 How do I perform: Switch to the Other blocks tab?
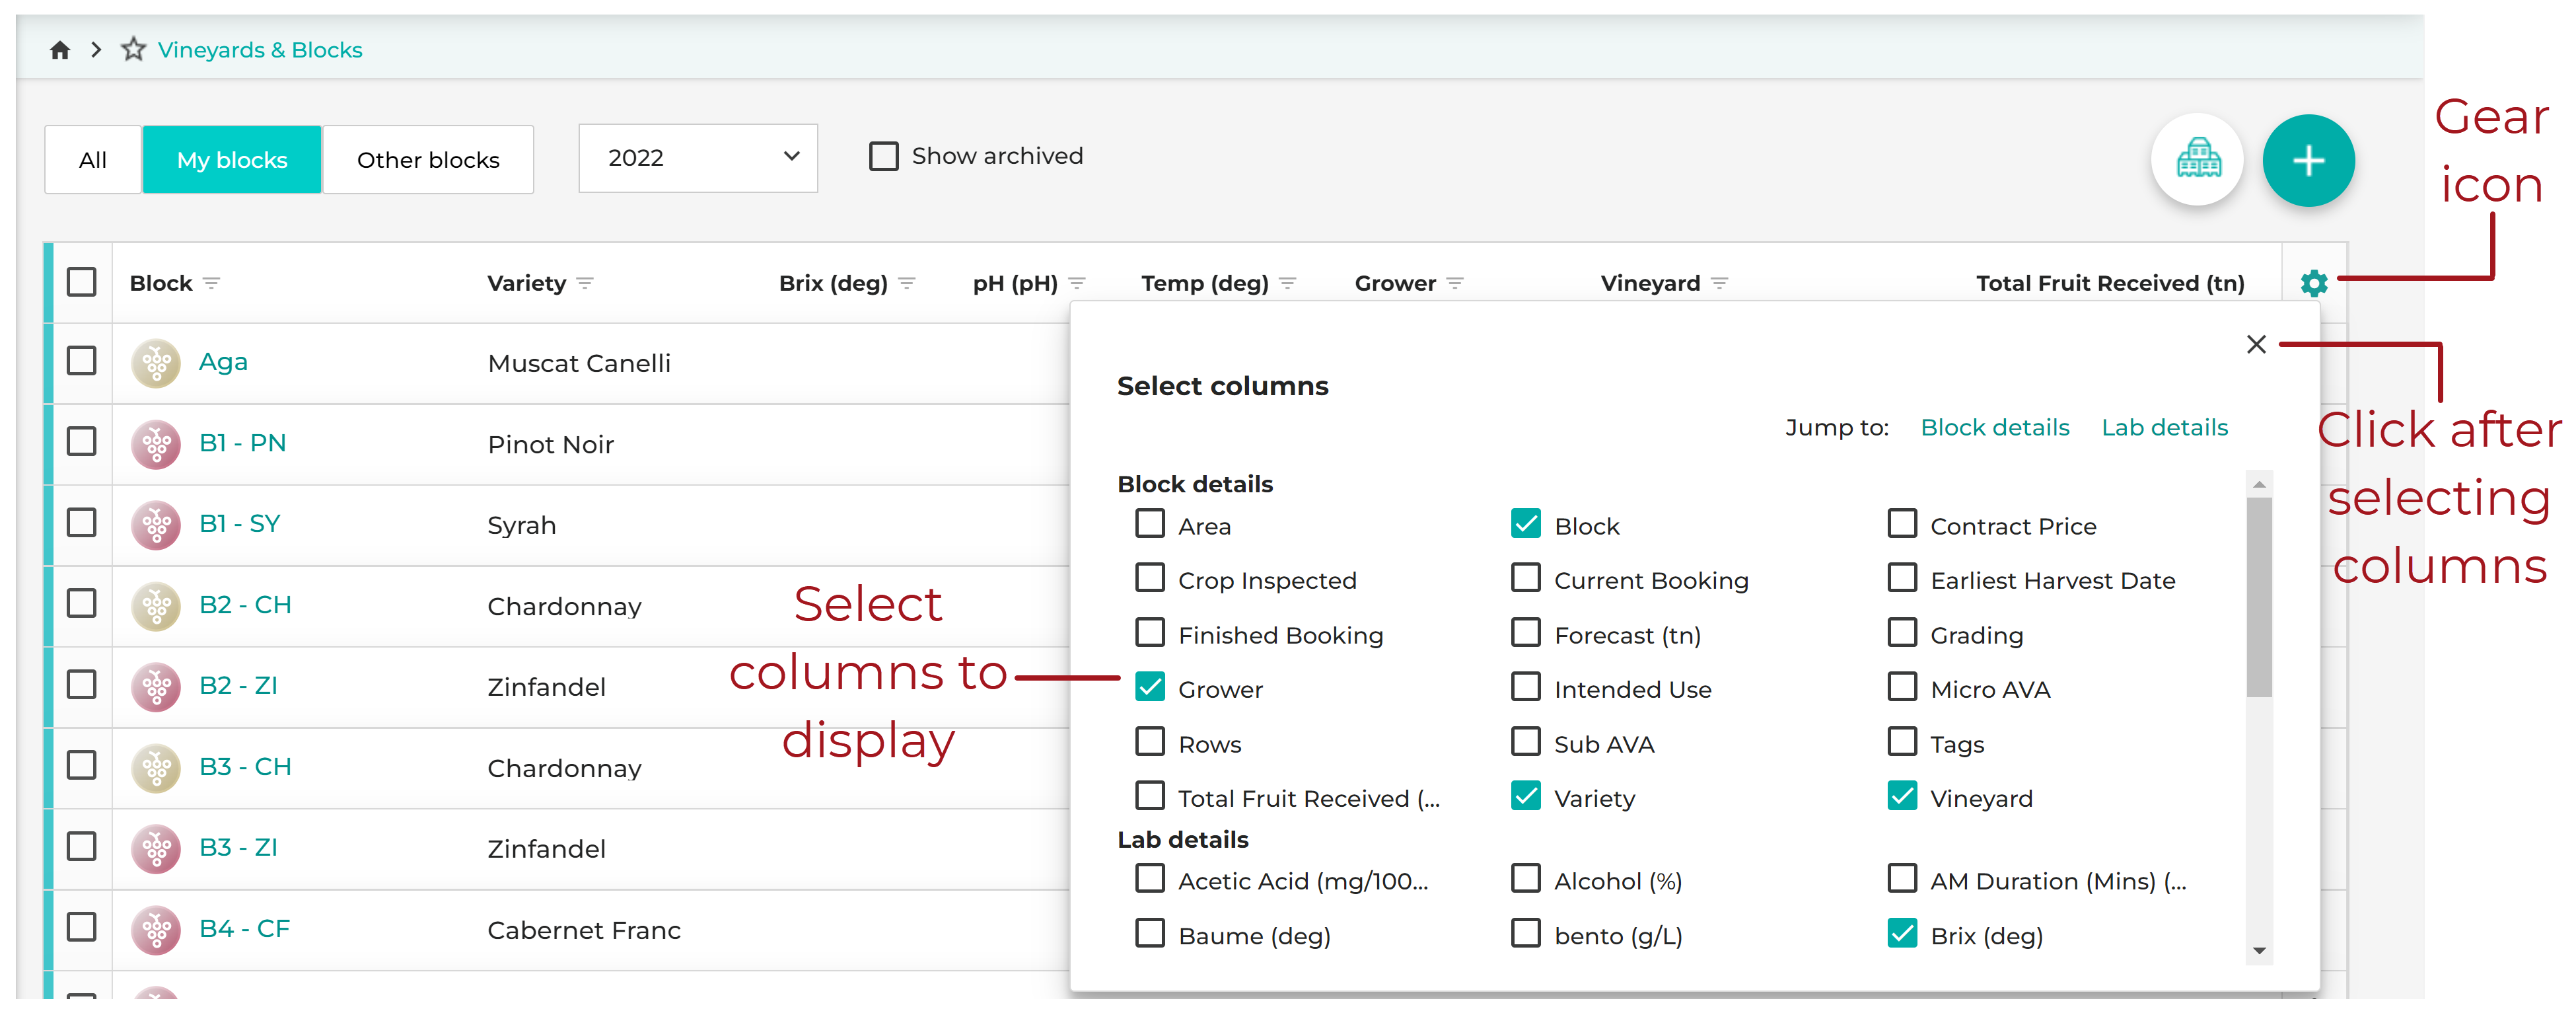pos(428,159)
